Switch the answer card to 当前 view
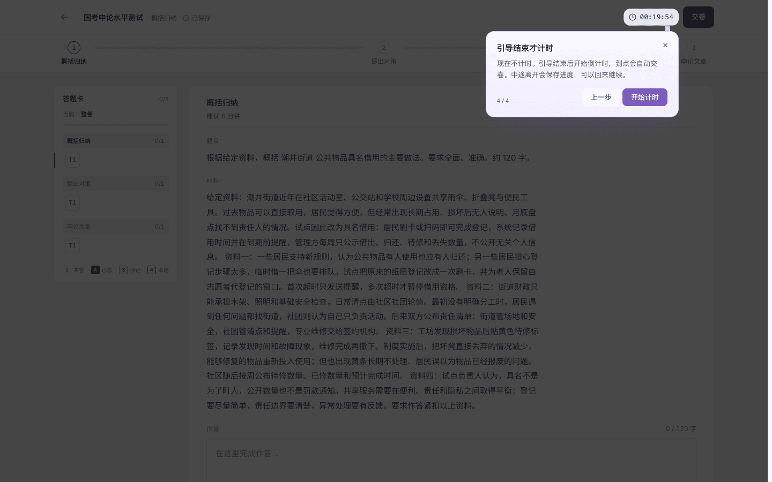Image resolution: width=772 pixels, height=482 pixels. coord(69,114)
